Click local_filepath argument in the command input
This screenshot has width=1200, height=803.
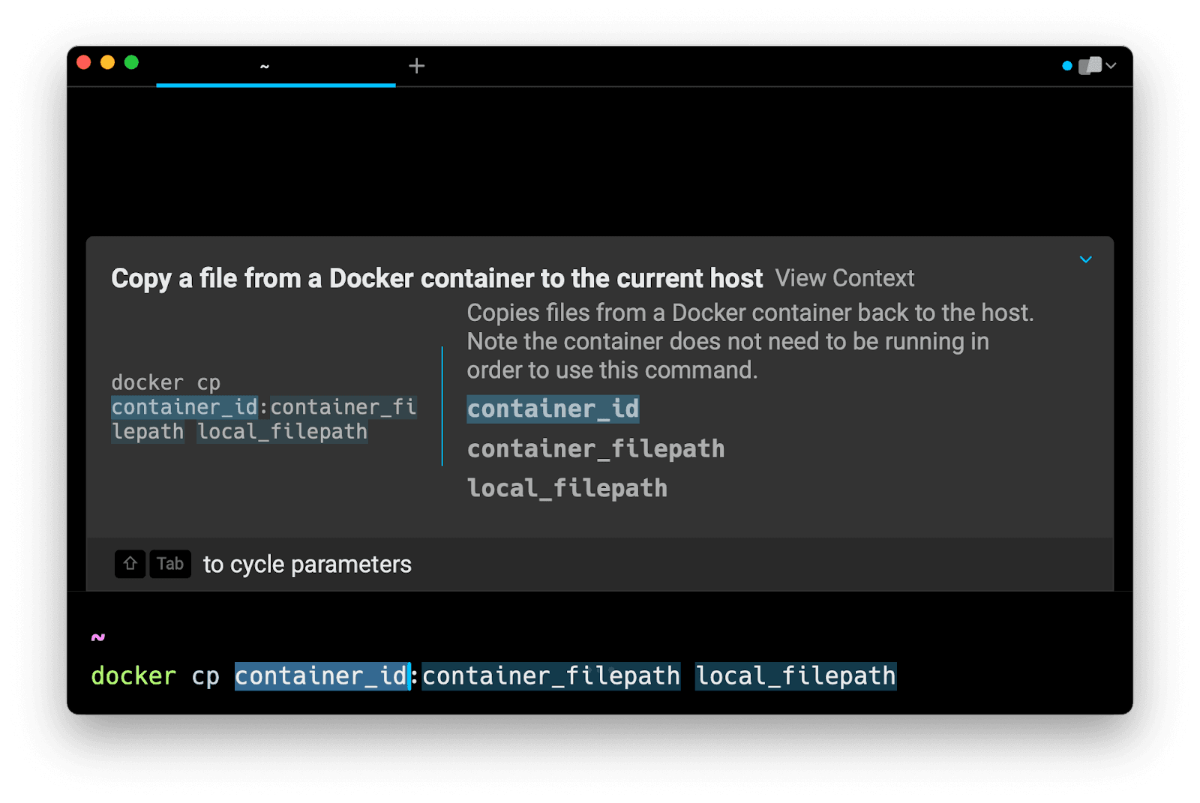pyautogui.click(x=795, y=676)
